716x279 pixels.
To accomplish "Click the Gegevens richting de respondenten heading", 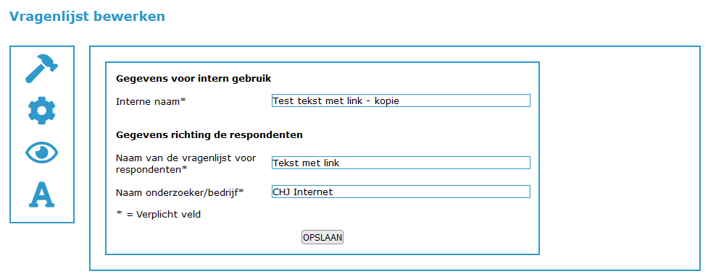I will pos(209,135).
